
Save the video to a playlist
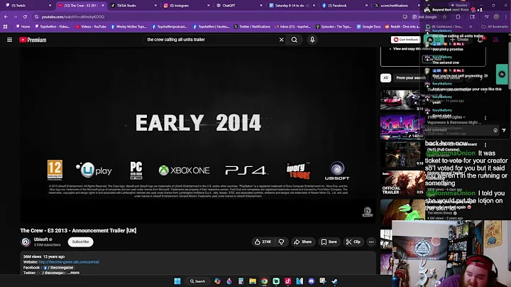(329, 242)
